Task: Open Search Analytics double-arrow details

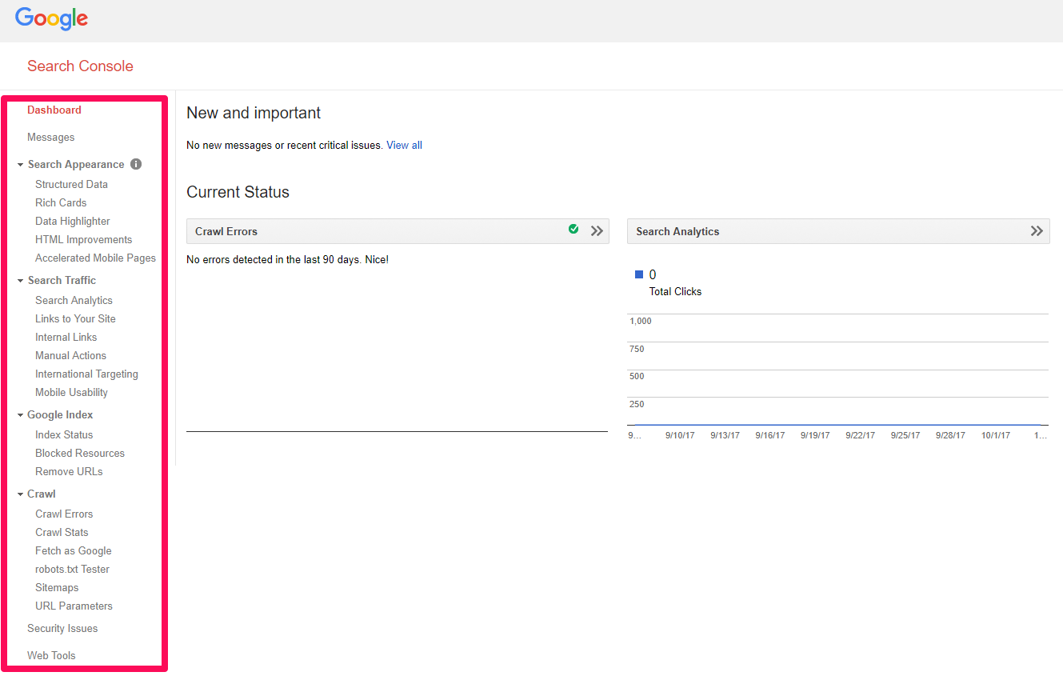Action: coord(1037,231)
